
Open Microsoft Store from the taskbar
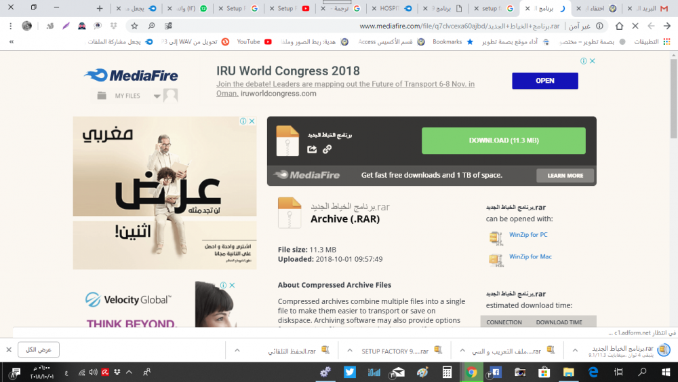coord(544,372)
